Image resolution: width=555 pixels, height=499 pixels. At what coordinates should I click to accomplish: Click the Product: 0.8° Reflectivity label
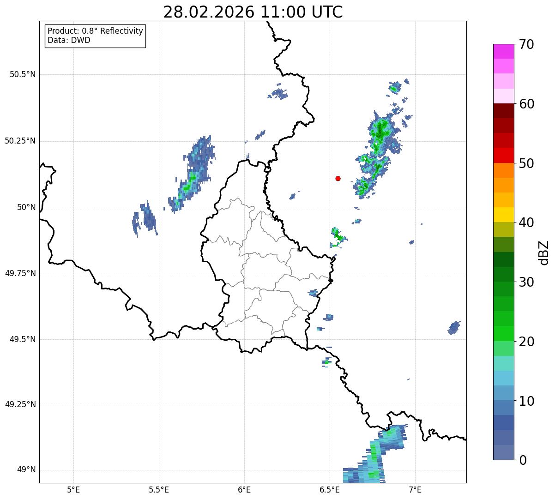pyautogui.click(x=96, y=31)
